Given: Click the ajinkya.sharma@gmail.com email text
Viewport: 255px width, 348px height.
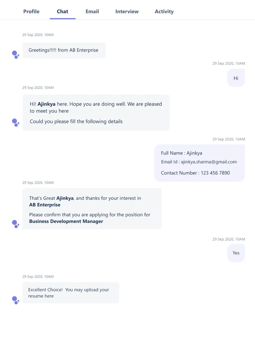Looking at the screenshot, I should [209, 162].
